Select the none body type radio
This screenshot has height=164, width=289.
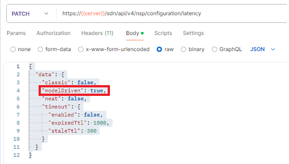click(x=13, y=49)
